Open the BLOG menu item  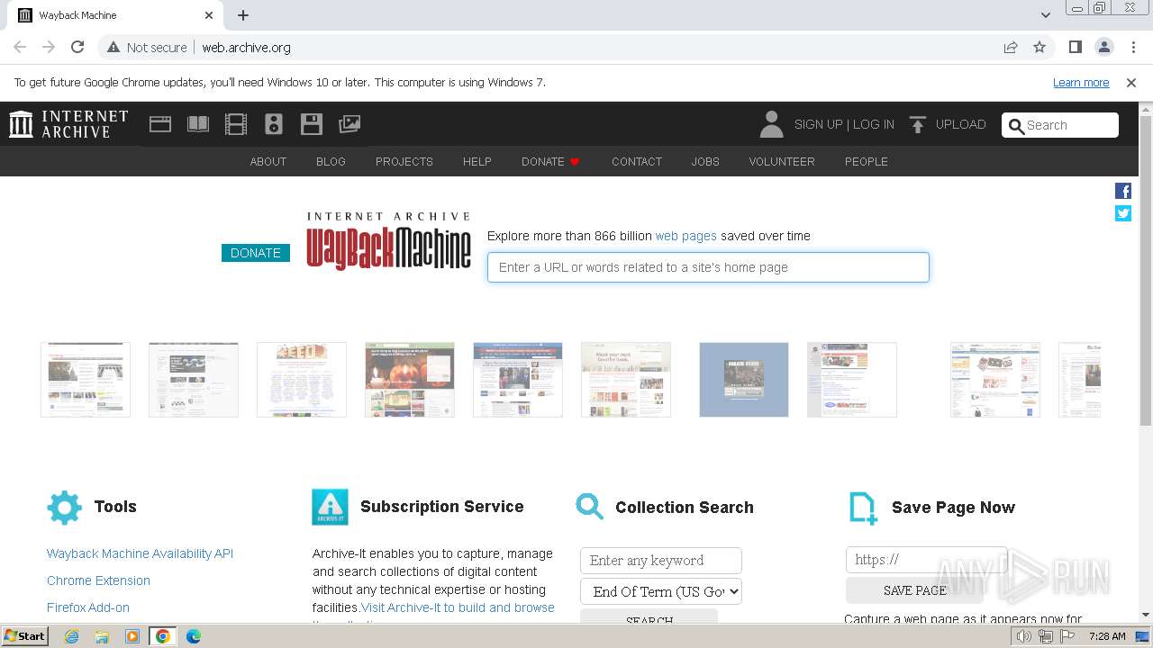[x=331, y=162]
